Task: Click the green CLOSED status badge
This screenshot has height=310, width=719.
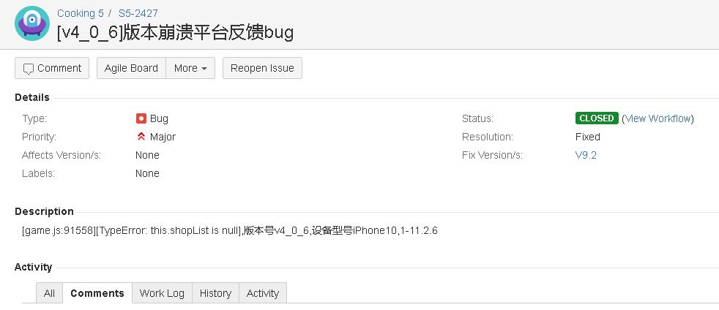Action: (597, 118)
